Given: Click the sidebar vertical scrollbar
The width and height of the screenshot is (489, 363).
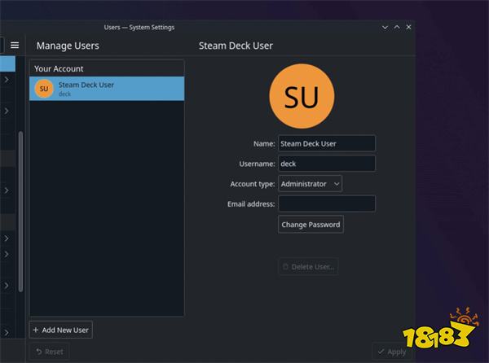Looking at the screenshot, I should [20, 212].
